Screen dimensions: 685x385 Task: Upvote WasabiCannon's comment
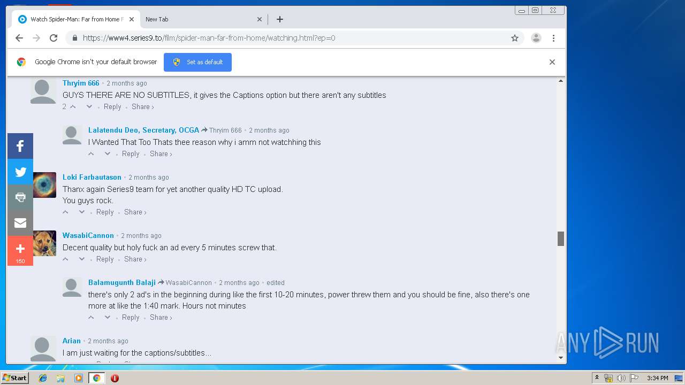(65, 259)
